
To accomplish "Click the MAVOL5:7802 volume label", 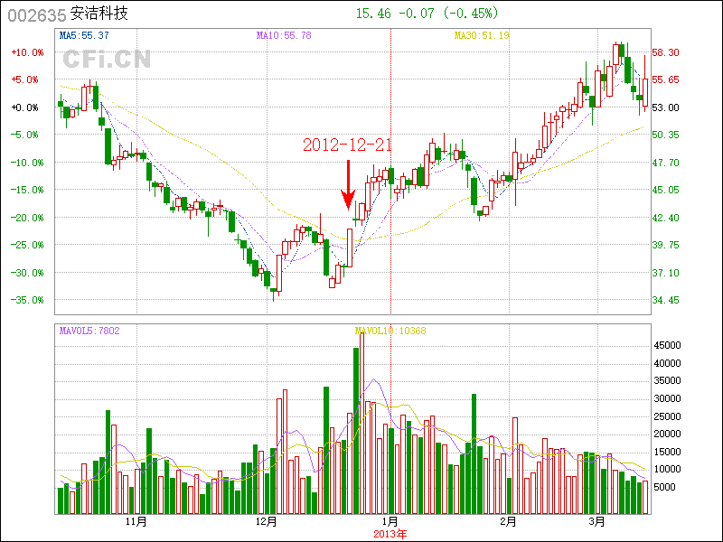I will click(89, 331).
